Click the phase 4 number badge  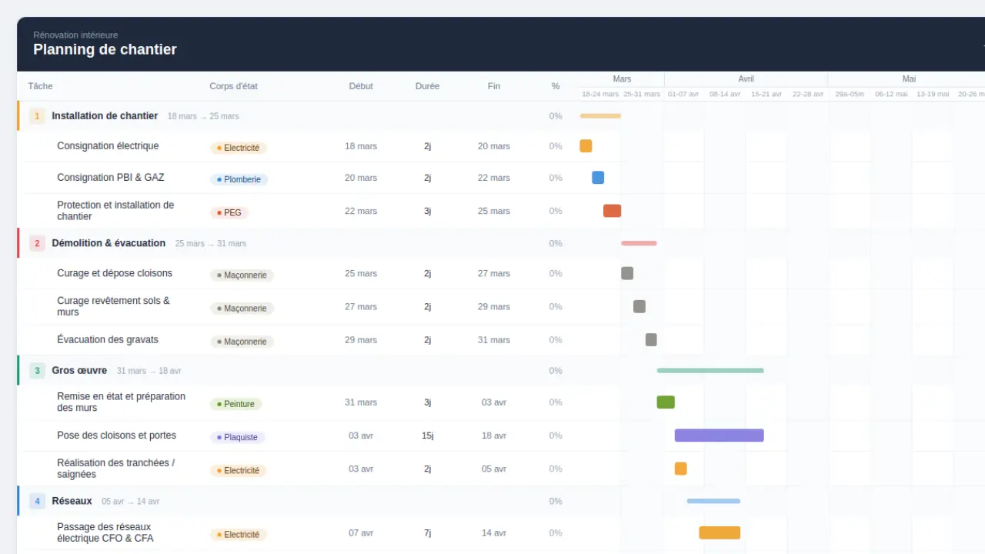point(37,501)
